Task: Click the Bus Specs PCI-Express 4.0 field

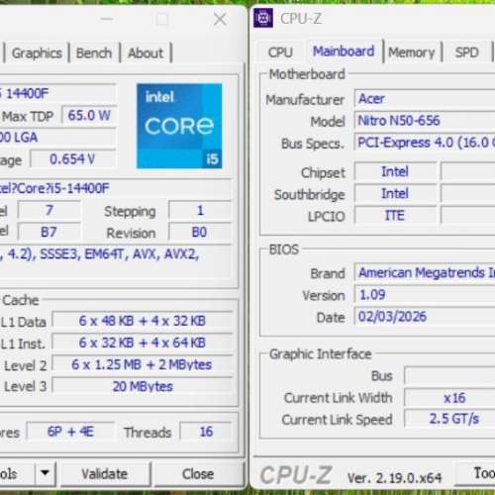Action: [425, 143]
